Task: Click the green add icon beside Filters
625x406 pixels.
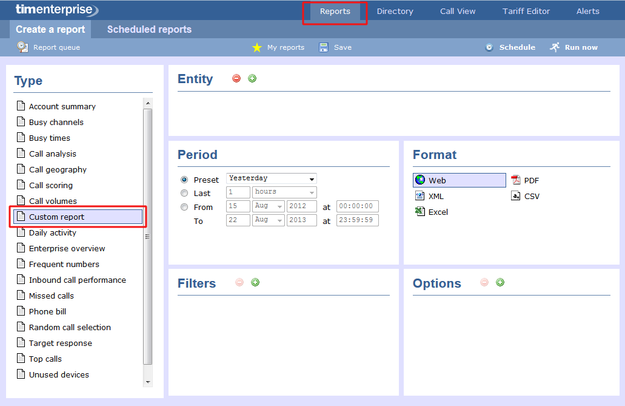Action: (x=255, y=282)
